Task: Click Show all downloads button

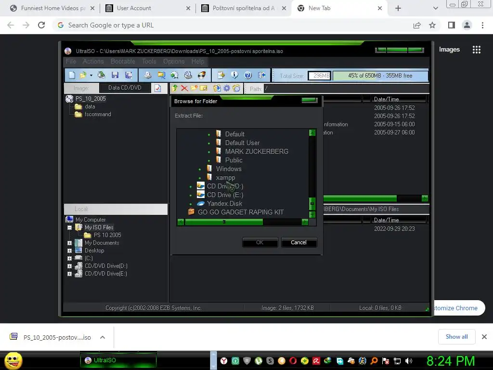Action: pyautogui.click(x=456, y=337)
